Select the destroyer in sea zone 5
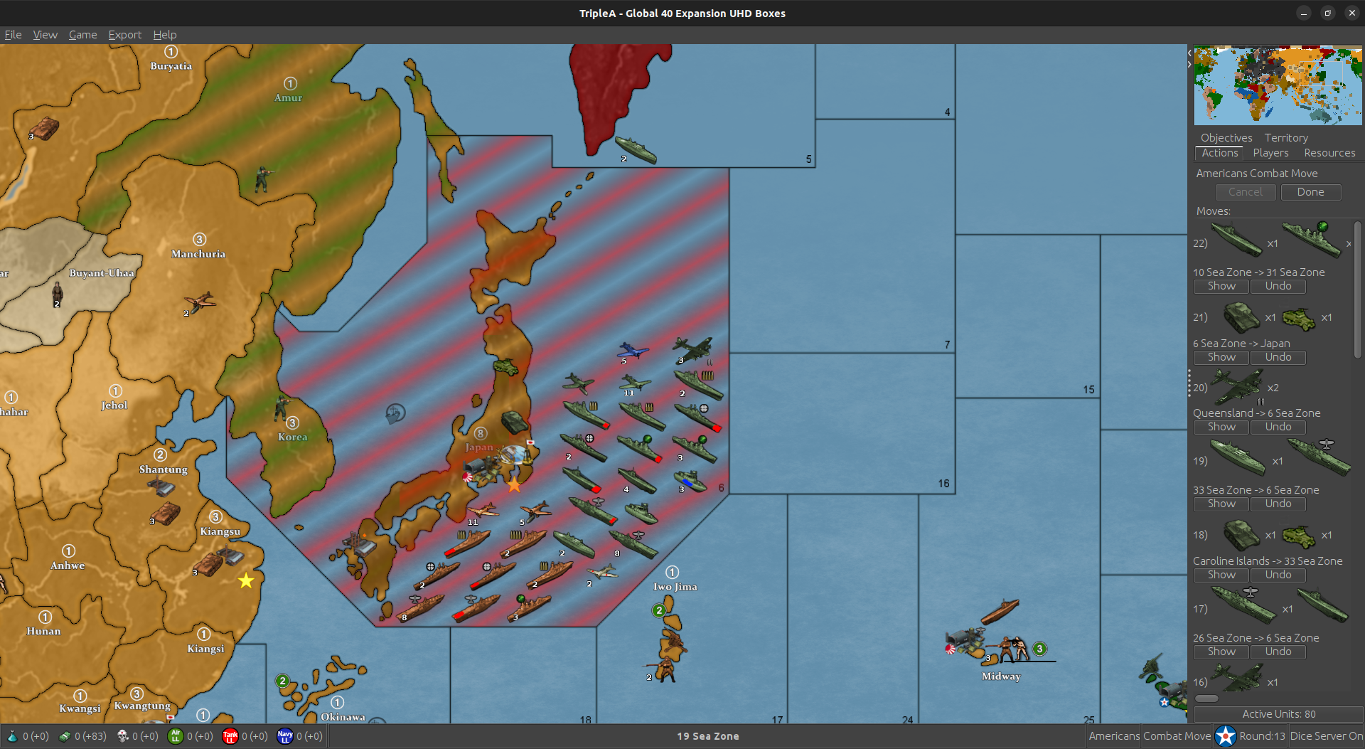The width and height of the screenshot is (1365, 749). 636,149
